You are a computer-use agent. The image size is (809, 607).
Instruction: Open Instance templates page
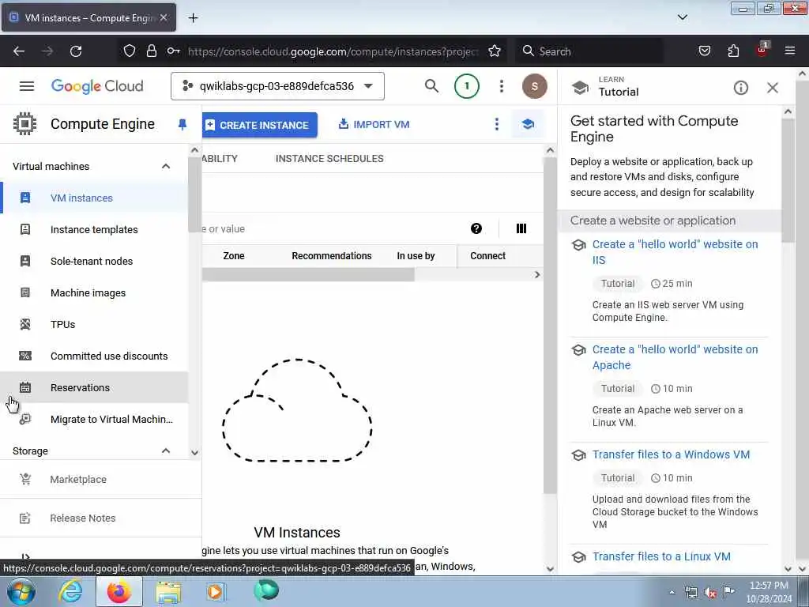(94, 229)
